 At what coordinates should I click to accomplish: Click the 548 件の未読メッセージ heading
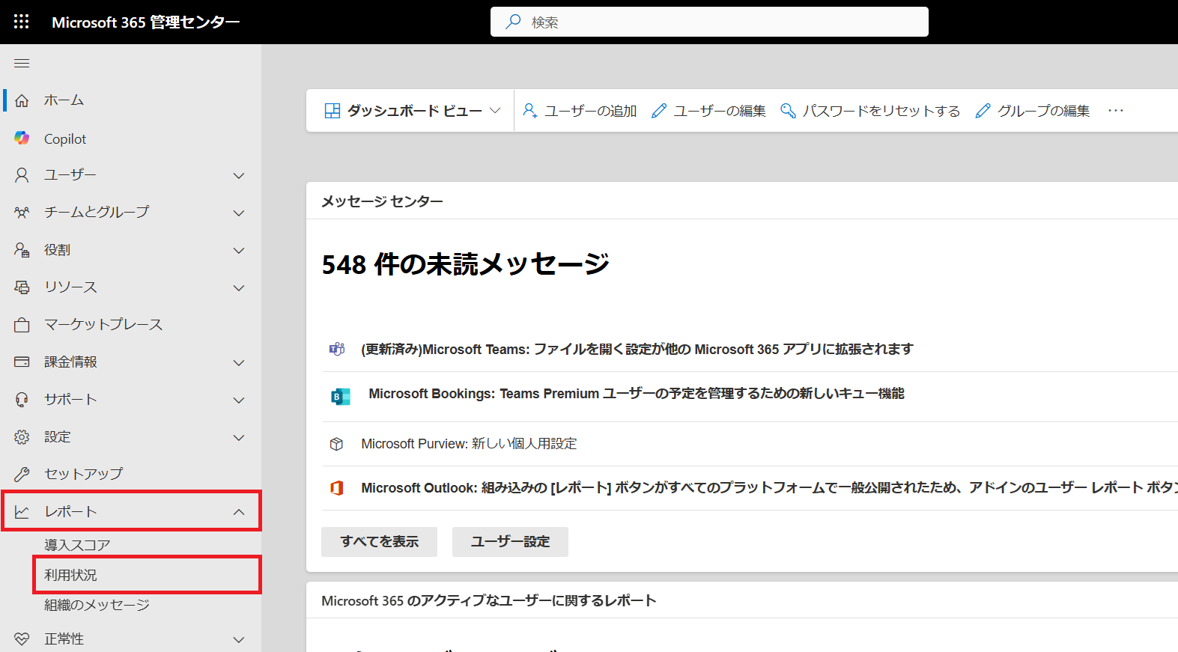466,264
